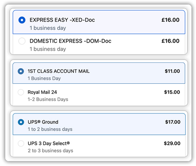This screenshot has height=166, width=196.
Task: Pick the Royal Mail 24 radio button
Action: tap(21, 92)
